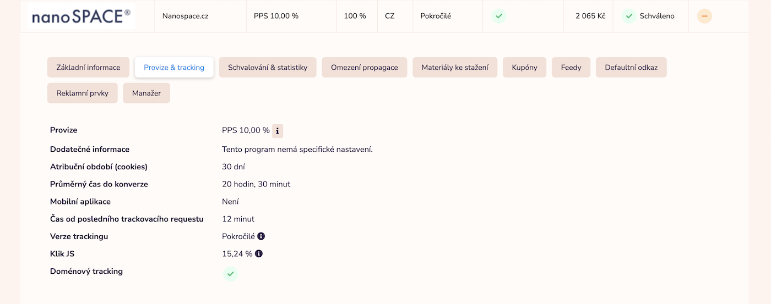Click the nanoSPACE logo thumbnail
The image size is (771, 304).
tap(81, 16)
